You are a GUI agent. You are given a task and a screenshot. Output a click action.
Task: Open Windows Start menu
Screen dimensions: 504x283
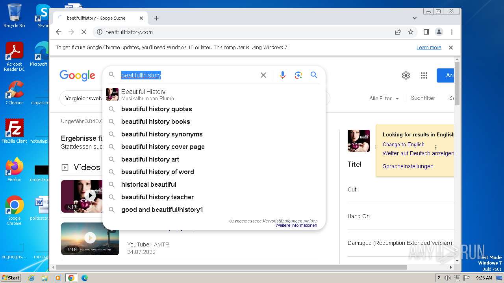(x=11, y=278)
